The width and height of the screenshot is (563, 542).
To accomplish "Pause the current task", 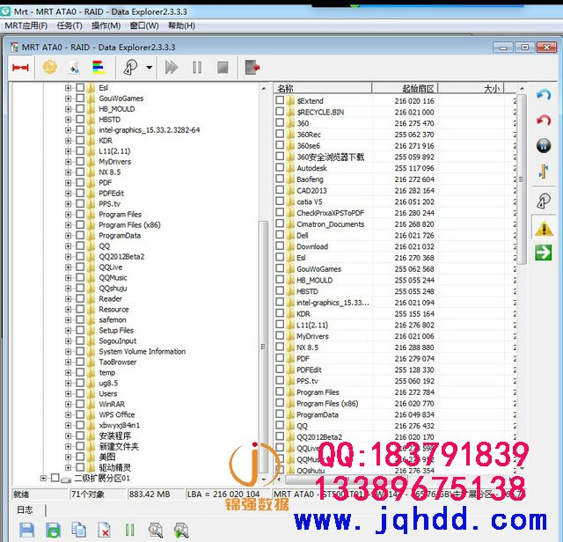I will pos(197,68).
